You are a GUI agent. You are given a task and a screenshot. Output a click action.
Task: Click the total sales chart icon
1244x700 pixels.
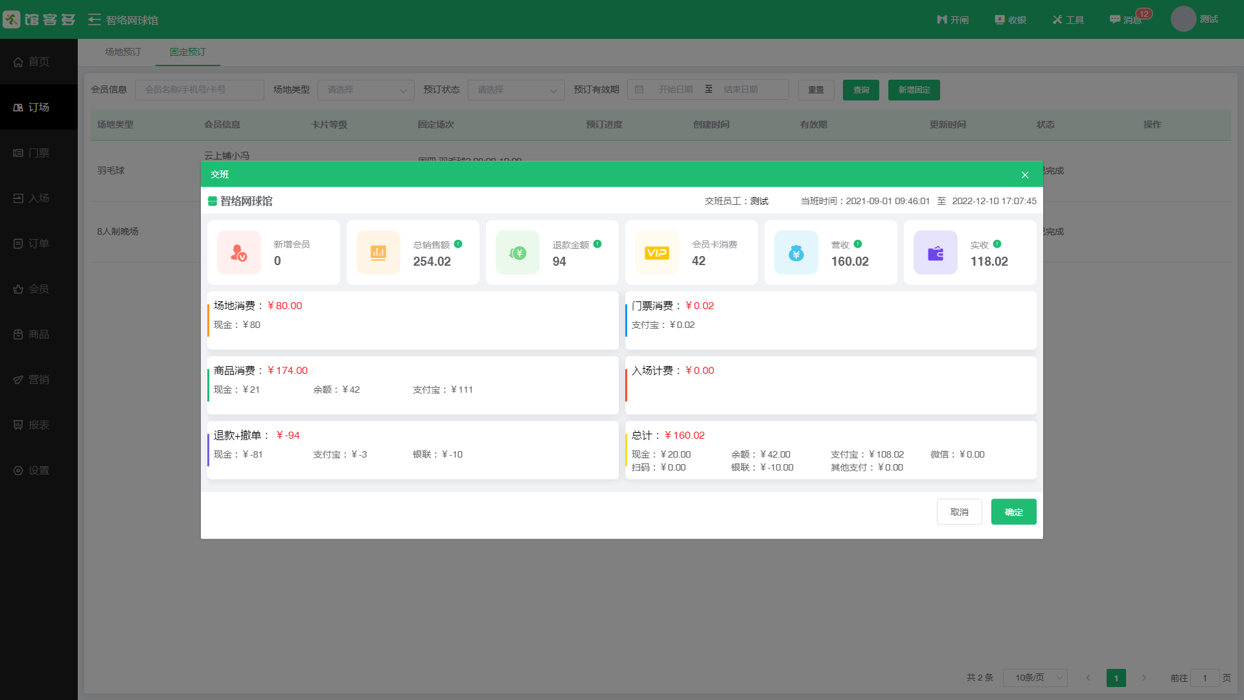[x=378, y=253]
